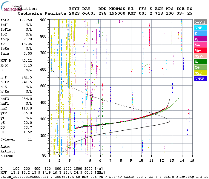Click the IGA value 03+

(x=180, y=13)
